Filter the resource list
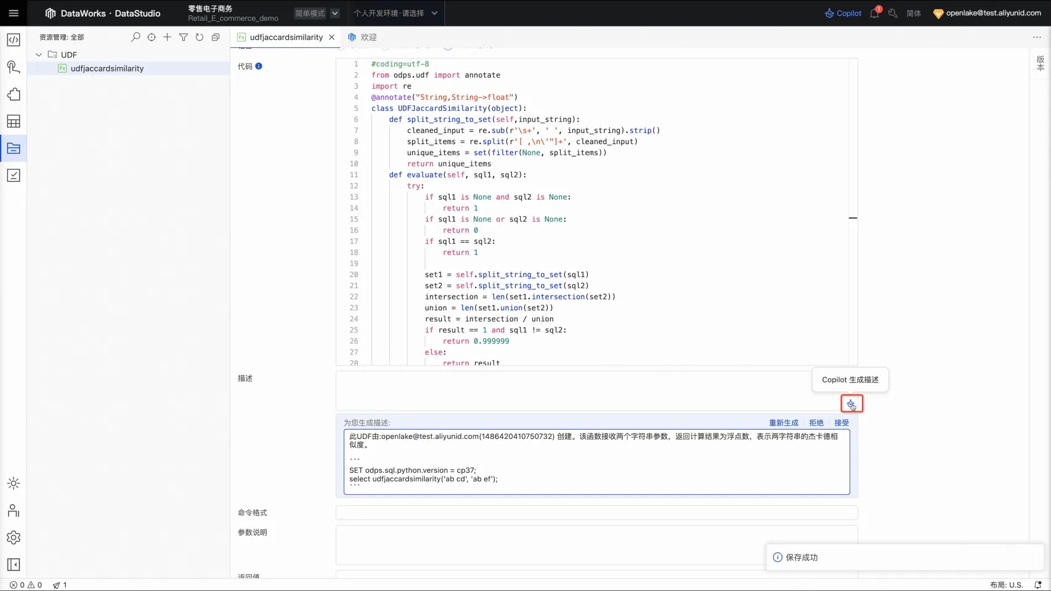The image size is (1051, 591). (184, 37)
